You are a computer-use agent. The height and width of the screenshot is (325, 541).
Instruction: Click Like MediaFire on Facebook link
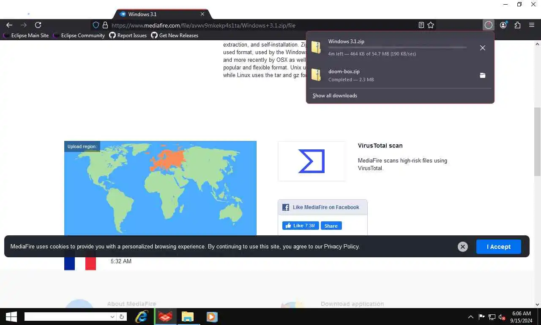(326, 207)
